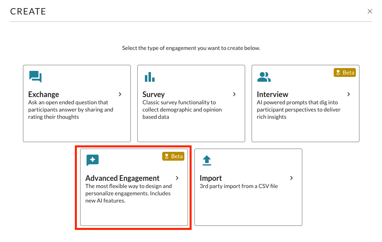Click the '3rd party import from a CSV file' text

(x=239, y=186)
